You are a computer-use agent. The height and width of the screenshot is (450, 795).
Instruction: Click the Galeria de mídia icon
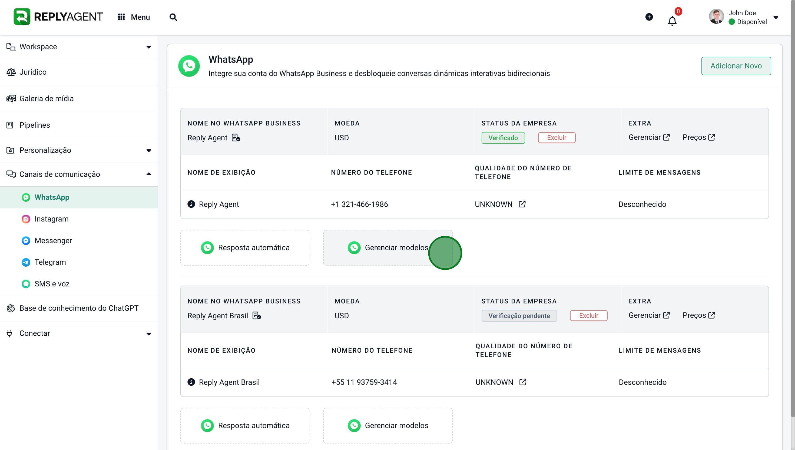pos(11,99)
